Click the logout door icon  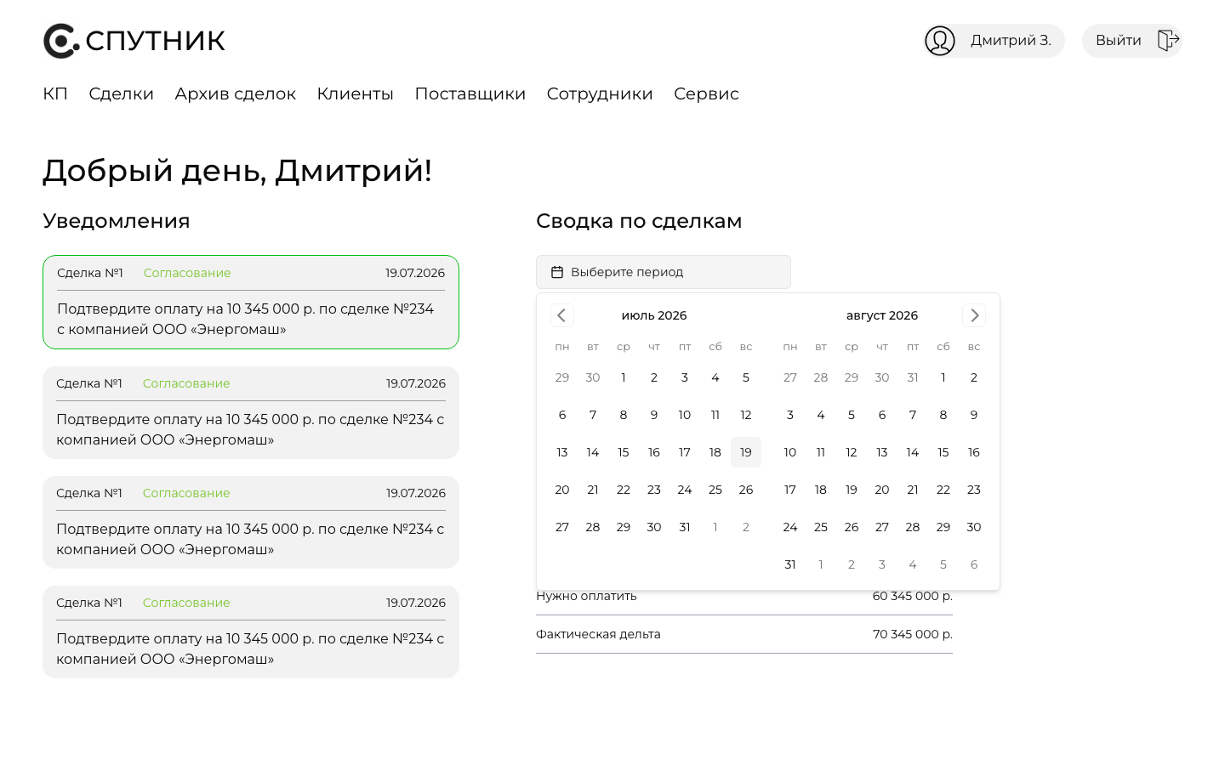tap(1168, 40)
